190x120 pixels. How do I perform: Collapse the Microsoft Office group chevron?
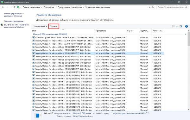(185, 34)
